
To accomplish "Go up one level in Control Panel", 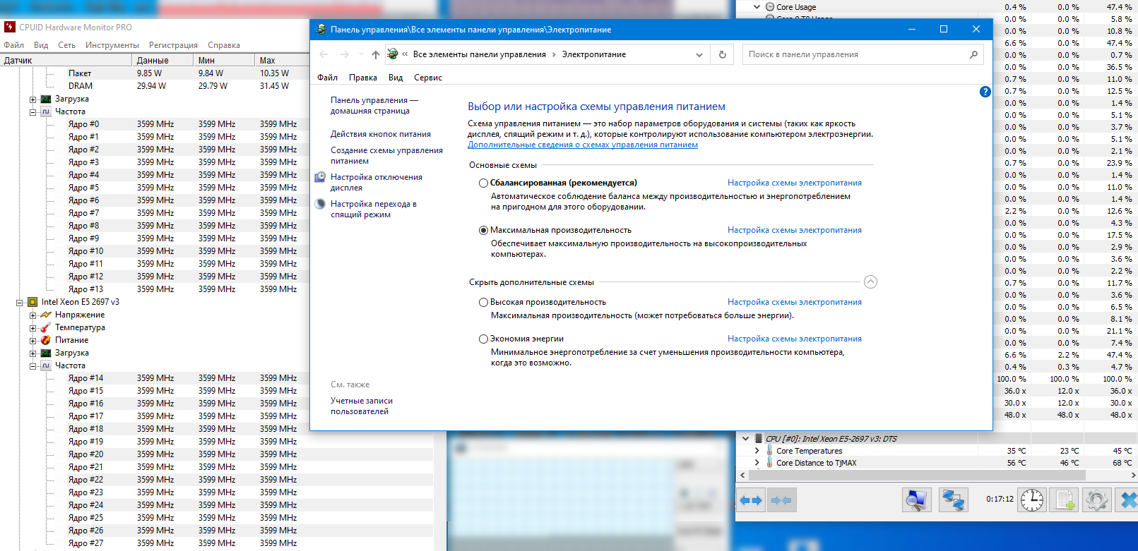I will (x=376, y=54).
